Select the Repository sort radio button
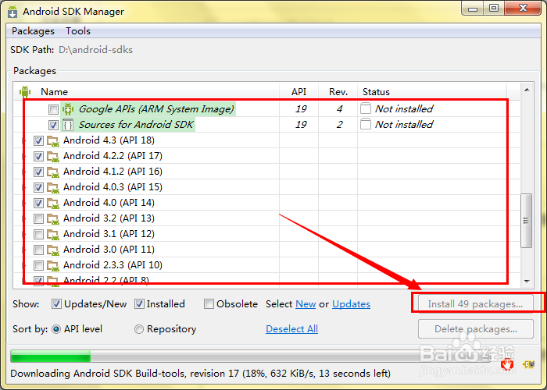Screen dimensions: 547x390 [139, 329]
